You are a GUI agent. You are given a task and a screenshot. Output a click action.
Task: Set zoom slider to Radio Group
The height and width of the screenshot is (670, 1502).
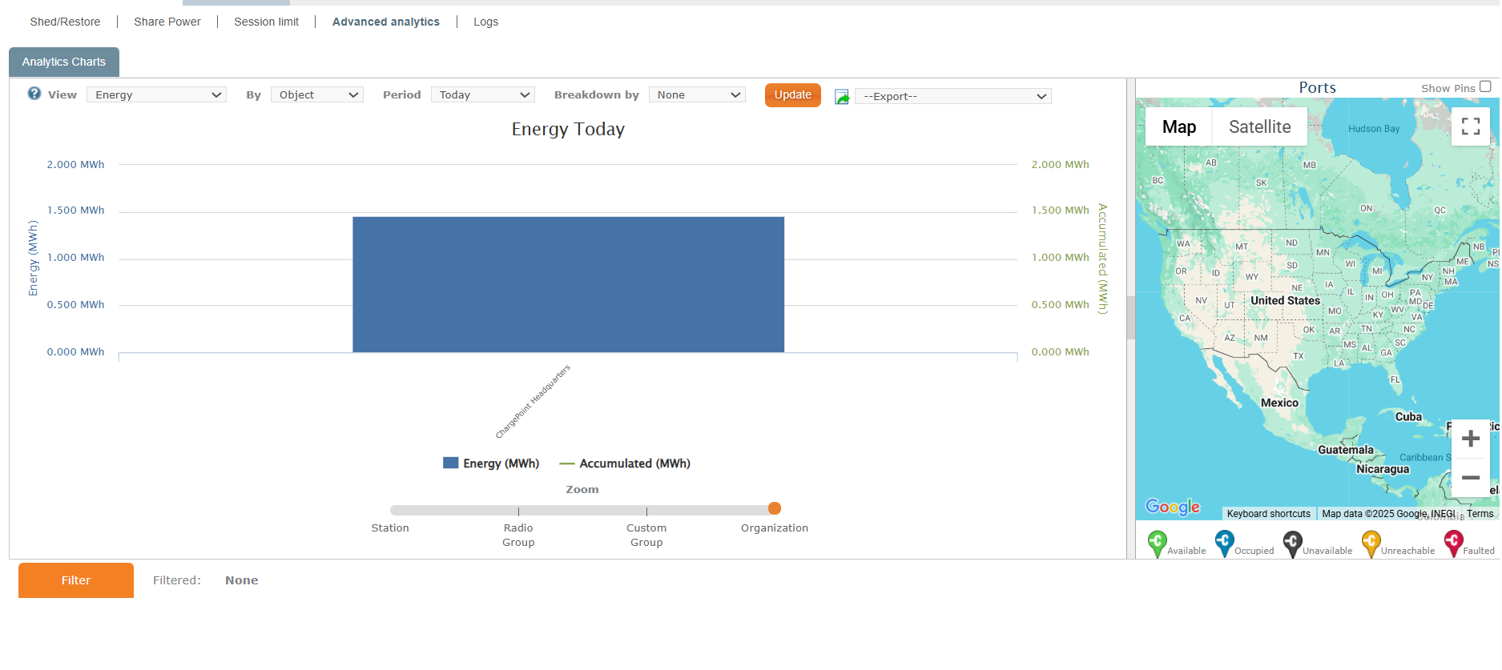pos(518,510)
